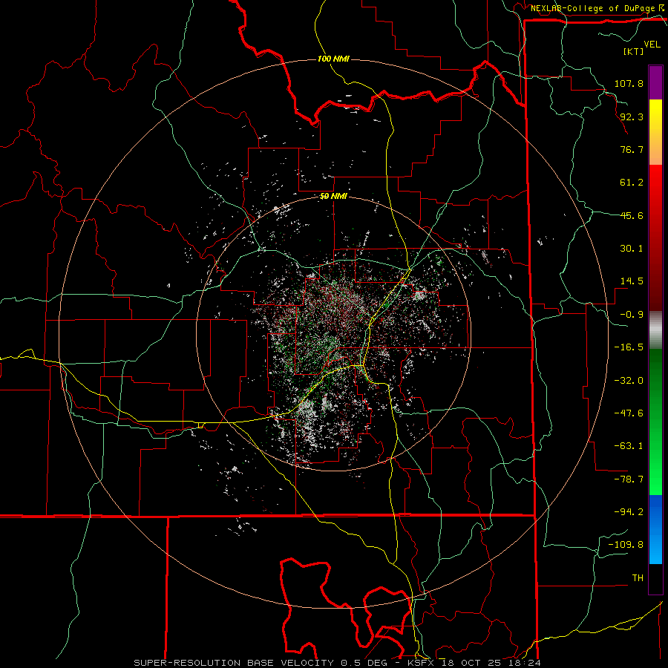Select the 76.7 scale value
The width and height of the screenshot is (668, 668).
point(632,149)
